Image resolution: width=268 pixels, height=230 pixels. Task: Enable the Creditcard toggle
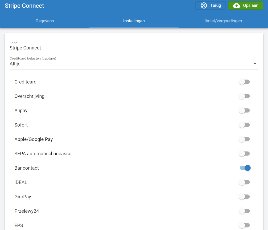(244, 82)
